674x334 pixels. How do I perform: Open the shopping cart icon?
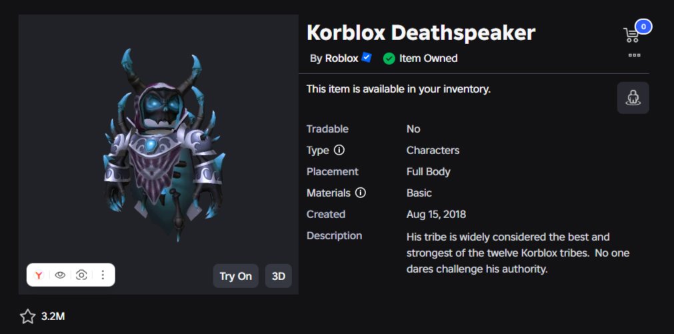click(x=631, y=35)
